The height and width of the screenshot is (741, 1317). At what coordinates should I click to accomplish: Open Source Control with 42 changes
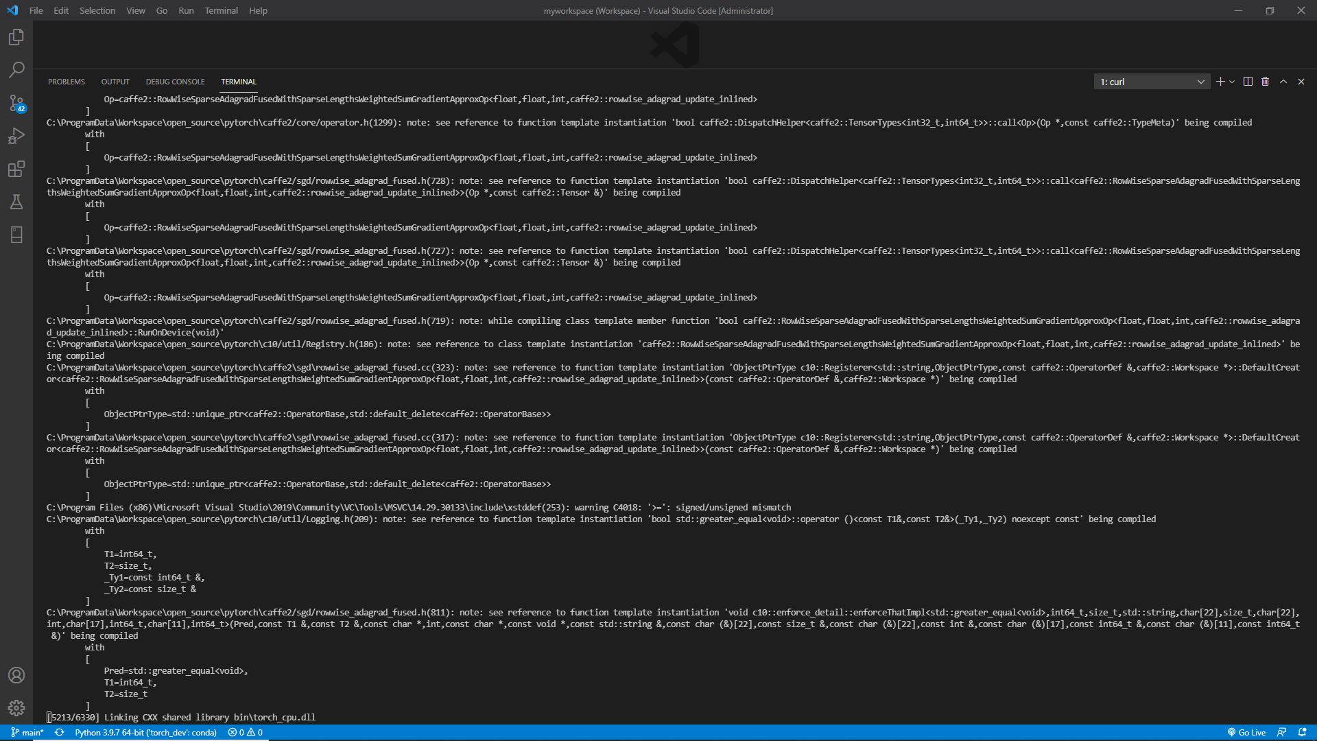16,103
